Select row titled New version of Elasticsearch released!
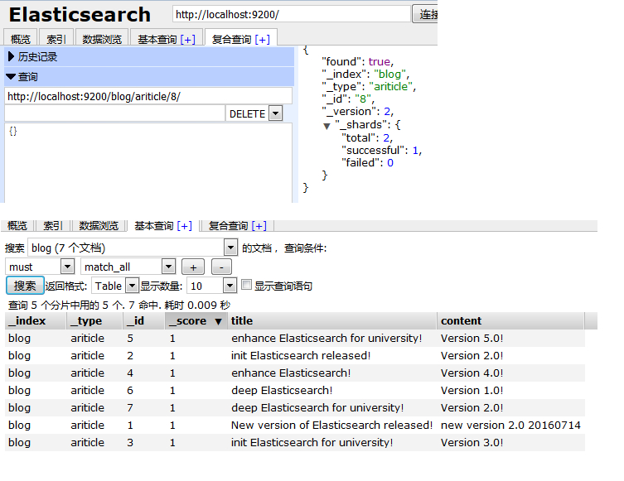This screenshot has width=624, height=481. point(295,426)
